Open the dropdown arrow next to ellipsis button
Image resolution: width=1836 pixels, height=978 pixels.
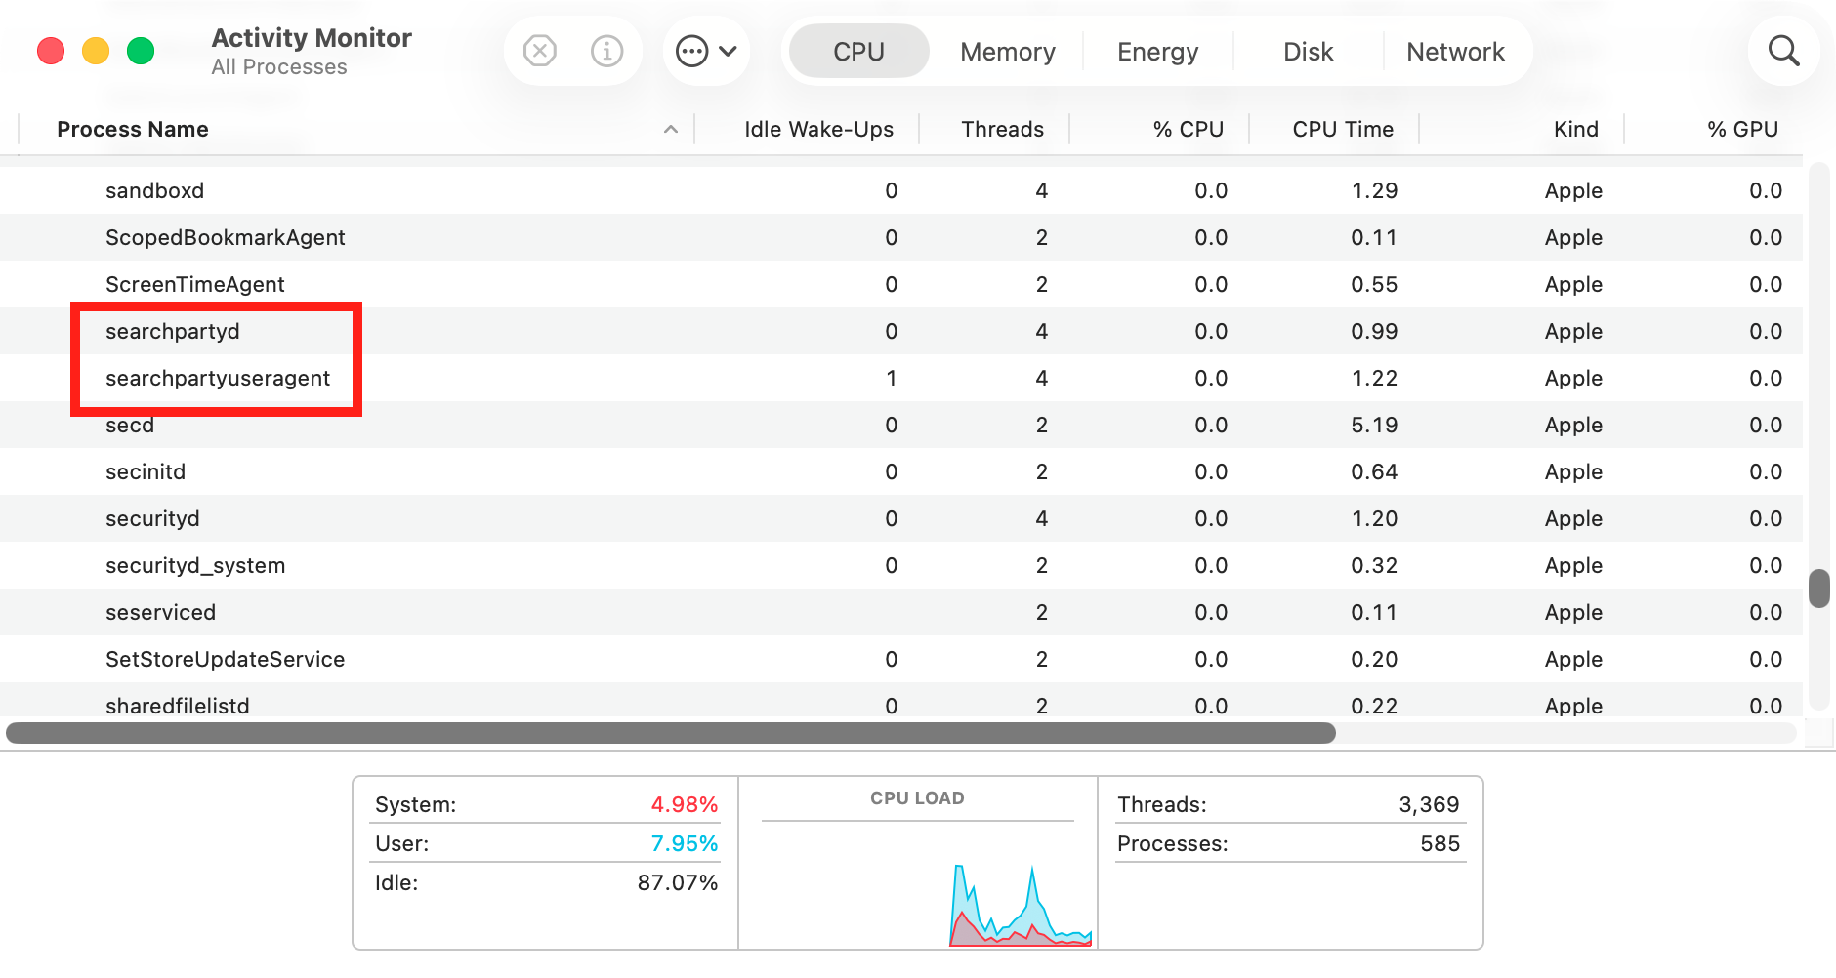point(727,51)
